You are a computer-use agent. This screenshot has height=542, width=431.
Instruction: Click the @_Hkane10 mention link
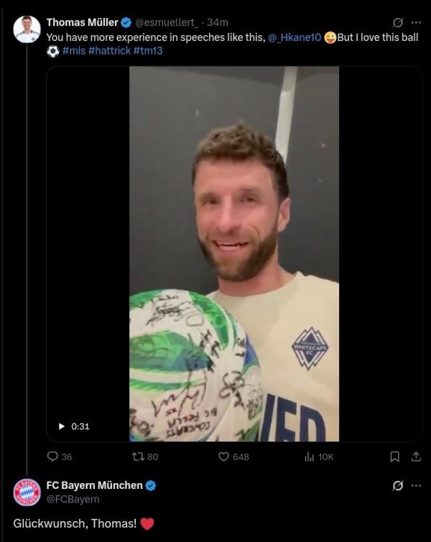click(295, 37)
